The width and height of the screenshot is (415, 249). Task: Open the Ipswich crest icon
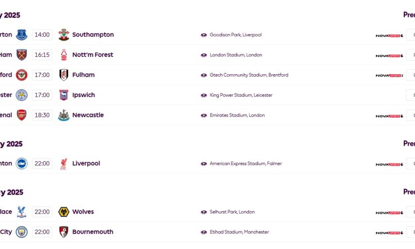coord(64,95)
